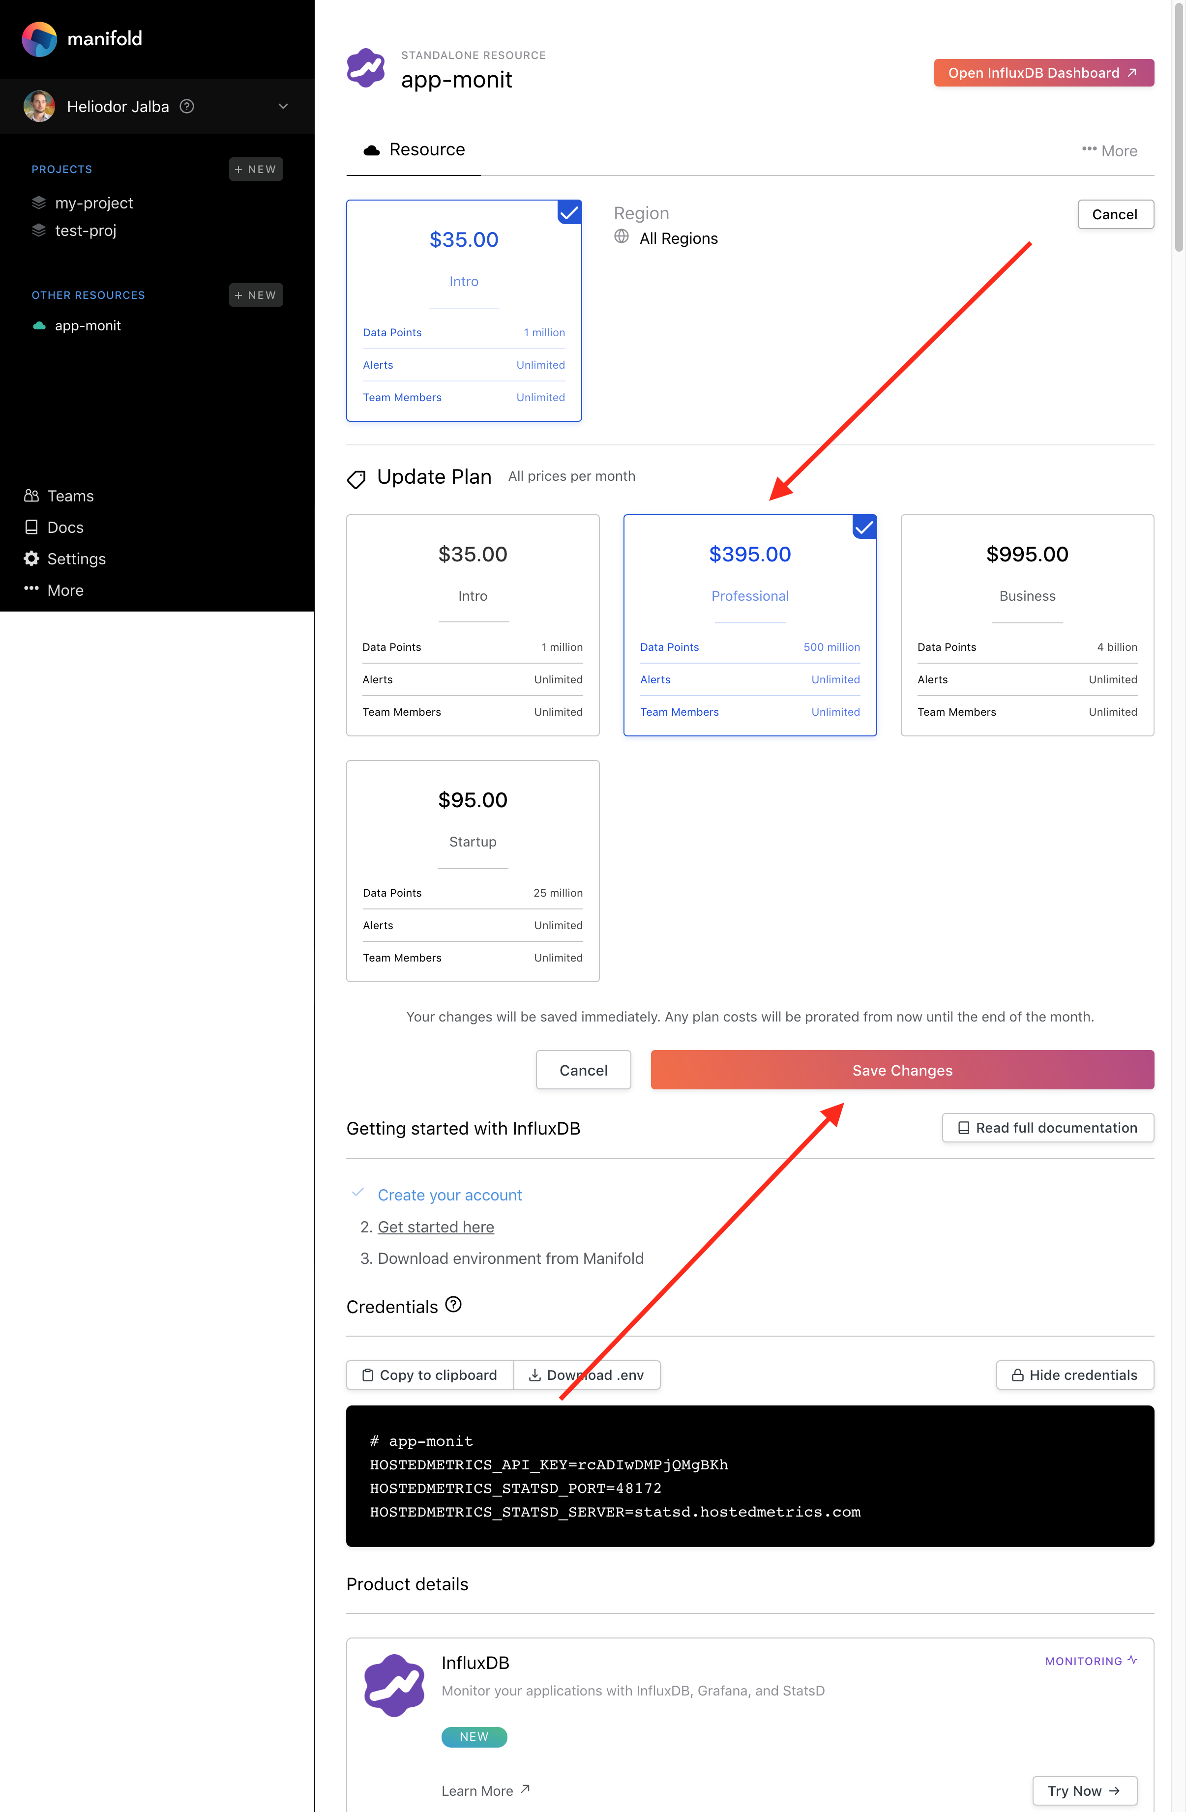This screenshot has height=1812, width=1186.
Task: Expand the account dropdown chevron
Action: click(x=283, y=106)
